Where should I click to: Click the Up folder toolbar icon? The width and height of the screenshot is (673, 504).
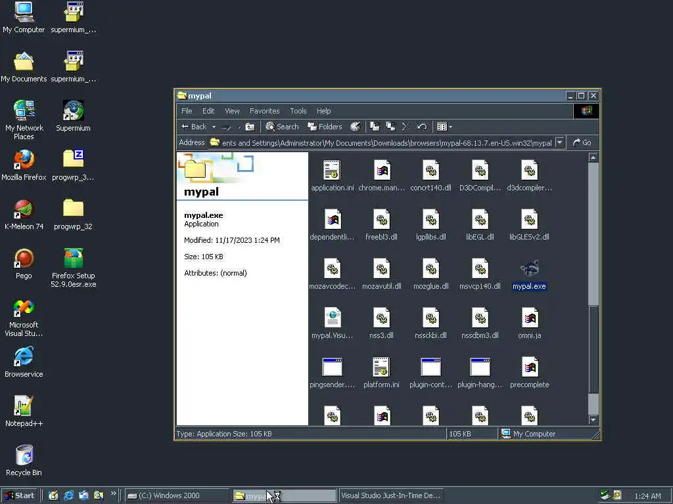pos(250,127)
